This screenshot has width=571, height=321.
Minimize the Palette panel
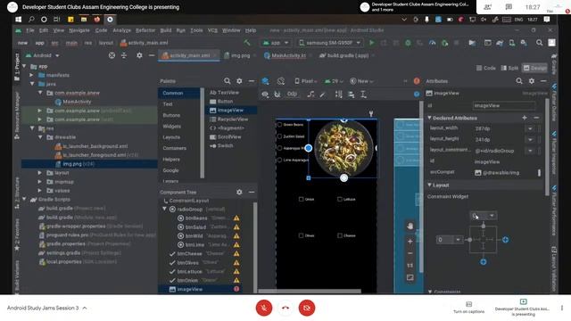[x=252, y=81]
